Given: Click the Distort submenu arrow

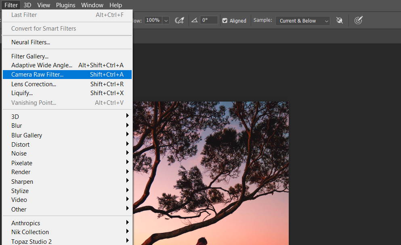Looking at the screenshot, I should point(128,144).
